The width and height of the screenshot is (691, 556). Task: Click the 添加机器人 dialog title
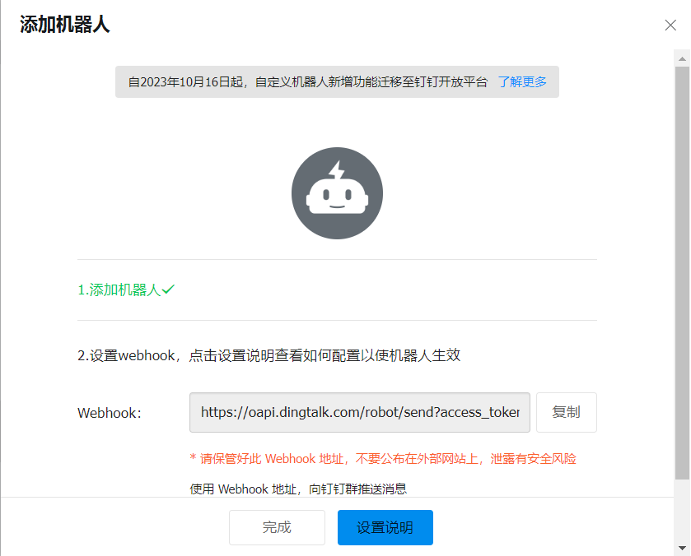click(x=65, y=24)
